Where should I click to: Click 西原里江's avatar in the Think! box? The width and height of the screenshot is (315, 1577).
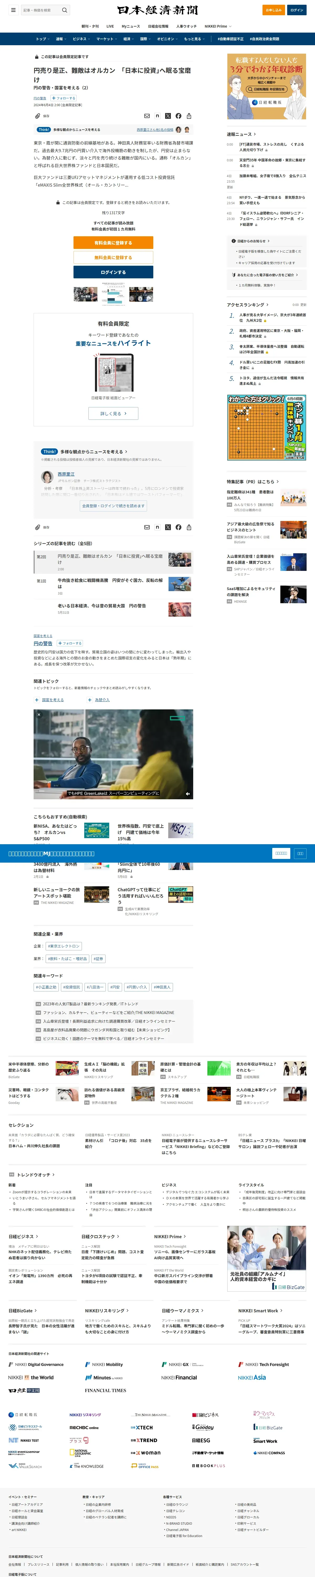point(47,477)
